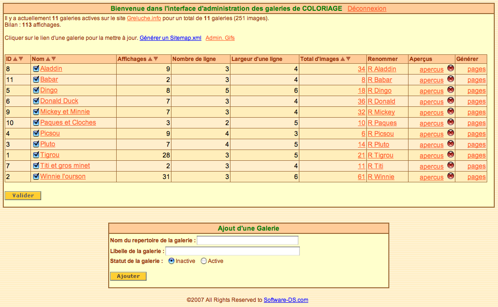Toggle the Tigrou gallery checkbox
Screen dimensions: 498x307
click(36, 155)
